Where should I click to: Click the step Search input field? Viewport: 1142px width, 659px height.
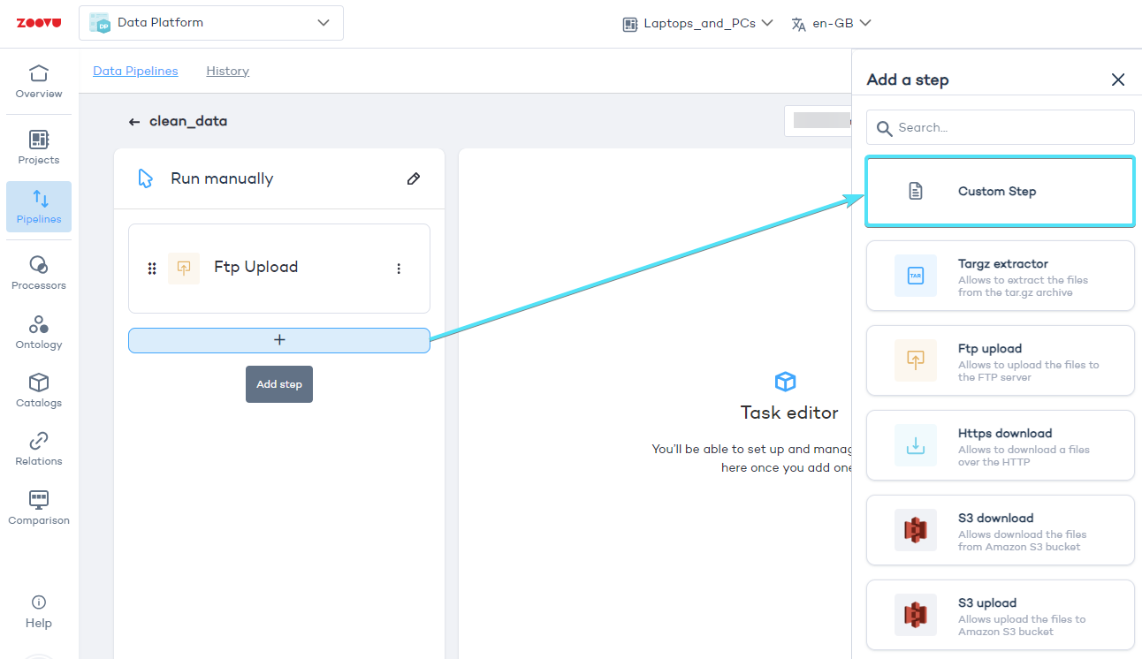tap(1008, 127)
